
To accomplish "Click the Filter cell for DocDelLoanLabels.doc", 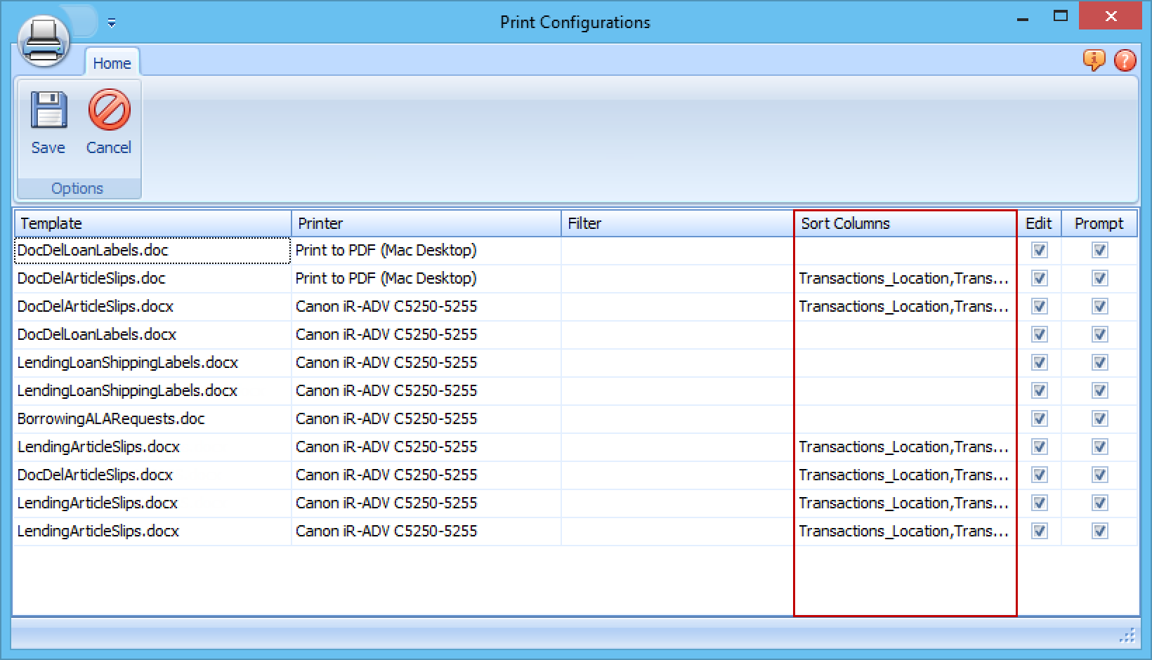I will click(676, 251).
